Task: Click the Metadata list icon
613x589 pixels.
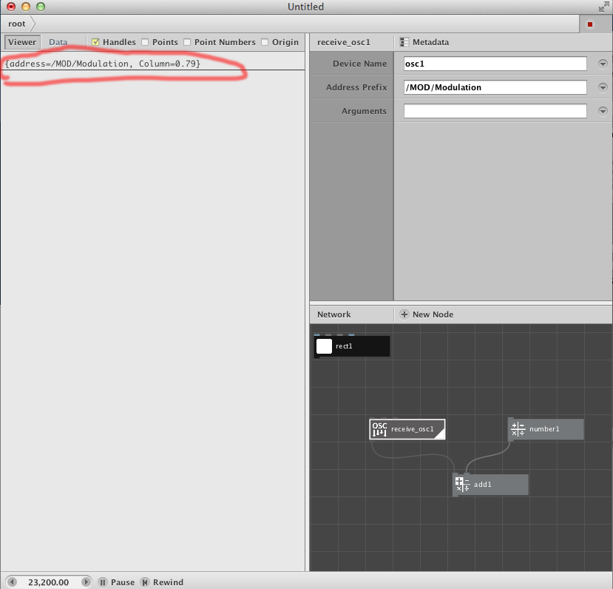Action: point(404,42)
